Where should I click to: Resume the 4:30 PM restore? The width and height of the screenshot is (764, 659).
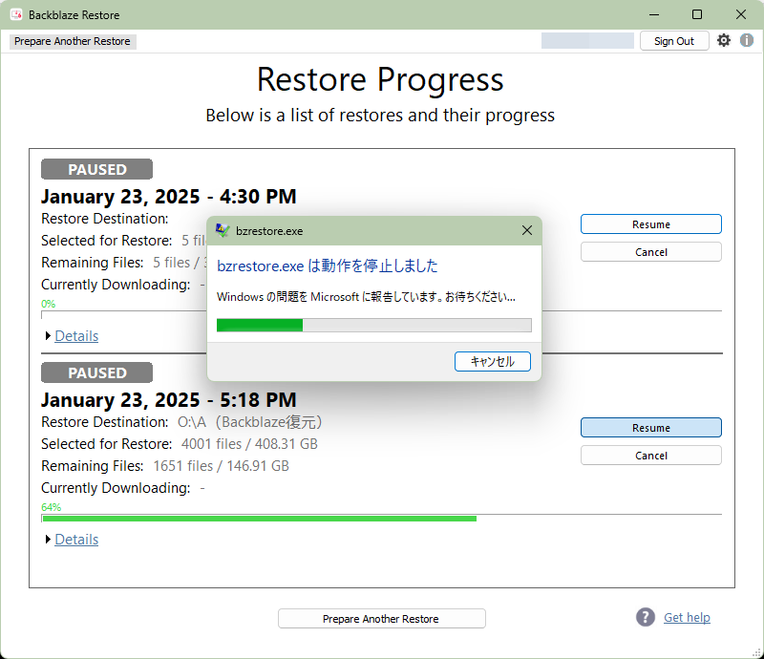tap(650, 224)
